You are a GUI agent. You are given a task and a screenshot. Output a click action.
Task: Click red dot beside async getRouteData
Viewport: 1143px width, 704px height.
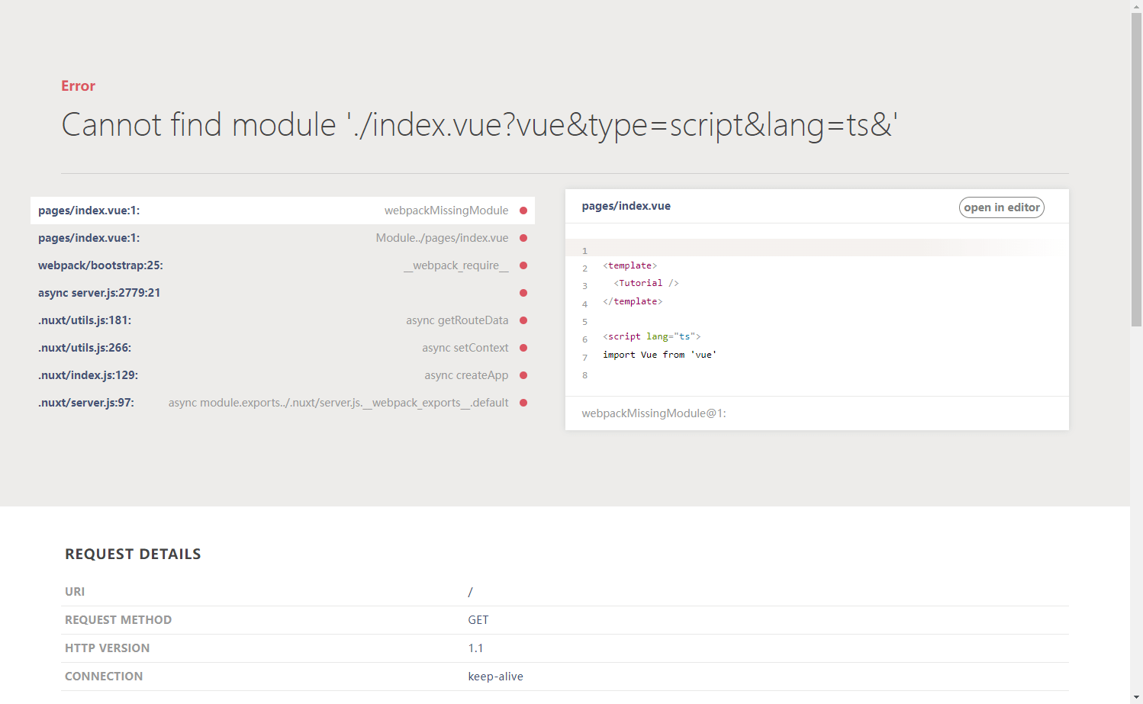click(x=523, y=320)
